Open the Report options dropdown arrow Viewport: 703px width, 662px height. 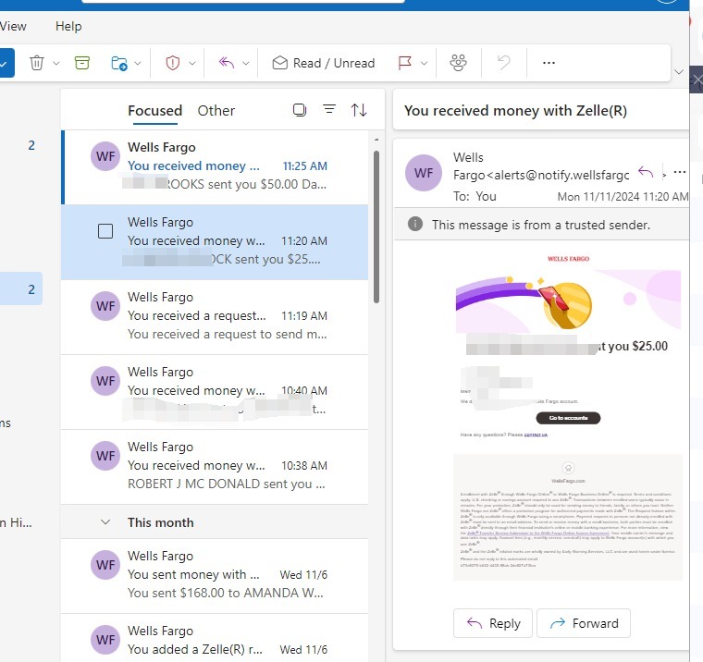click(x=192, y=63)
